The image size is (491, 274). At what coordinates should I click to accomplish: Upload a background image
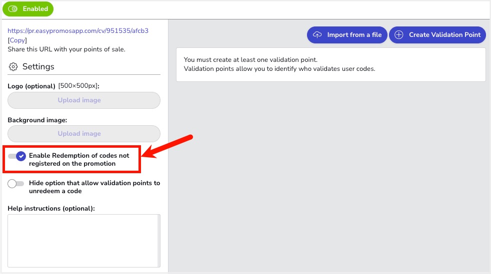(x=84, y=134)
